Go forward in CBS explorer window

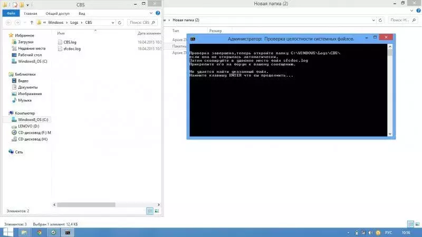pos(17,23)
